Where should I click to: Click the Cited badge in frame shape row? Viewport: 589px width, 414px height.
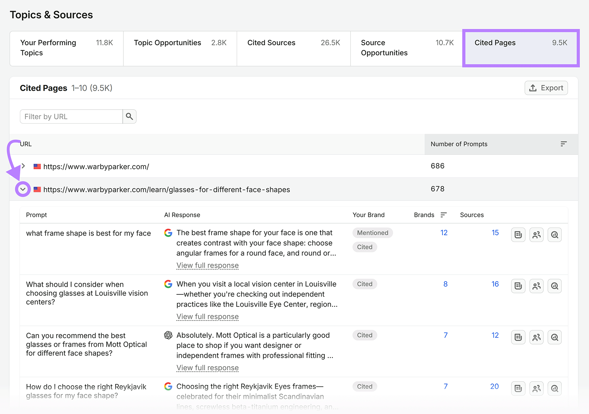pyautogui.click(x=364, y=247)
